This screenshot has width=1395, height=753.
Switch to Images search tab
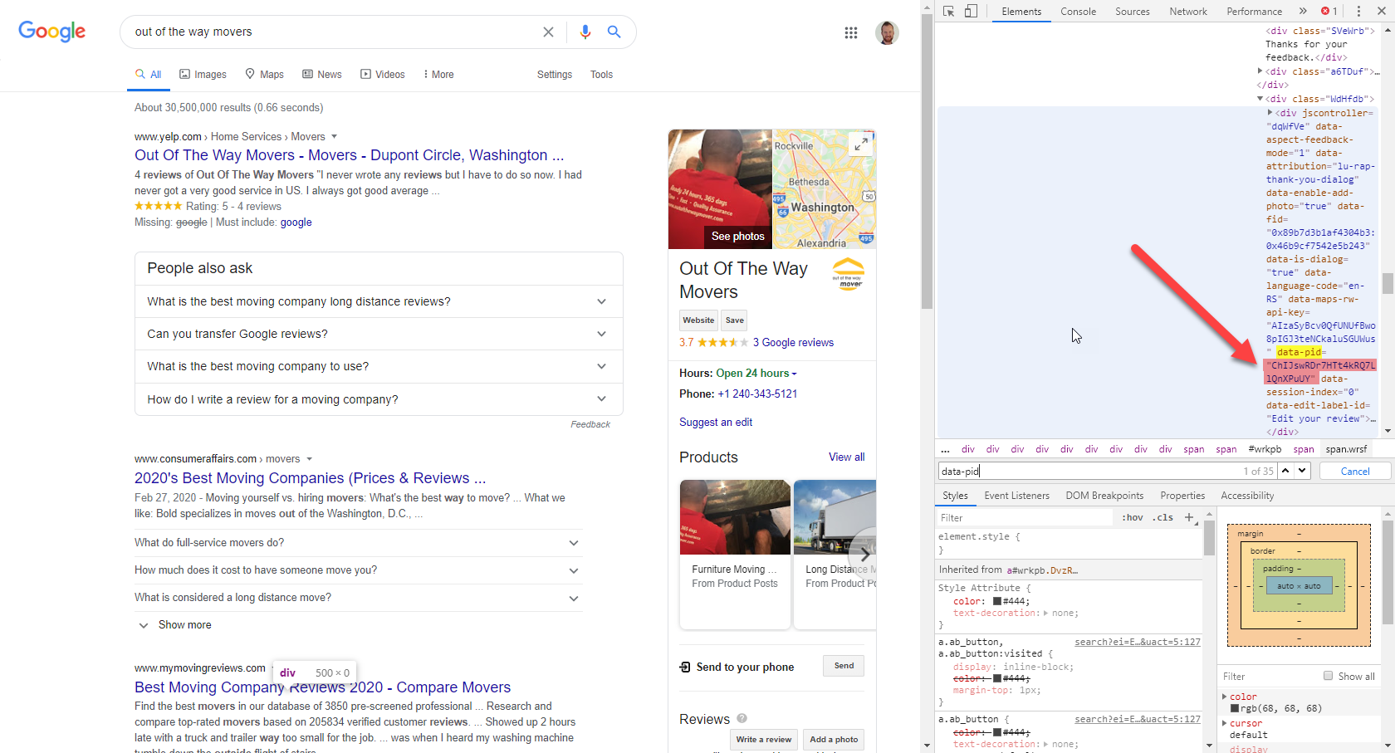[203, 74]
